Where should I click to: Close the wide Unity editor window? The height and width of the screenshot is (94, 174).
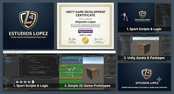115,51
